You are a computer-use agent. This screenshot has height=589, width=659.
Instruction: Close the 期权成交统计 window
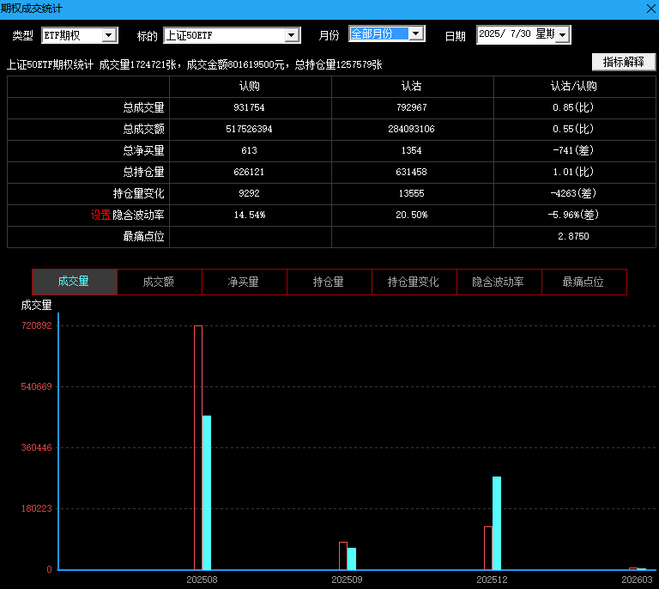(x=651, y=9)
